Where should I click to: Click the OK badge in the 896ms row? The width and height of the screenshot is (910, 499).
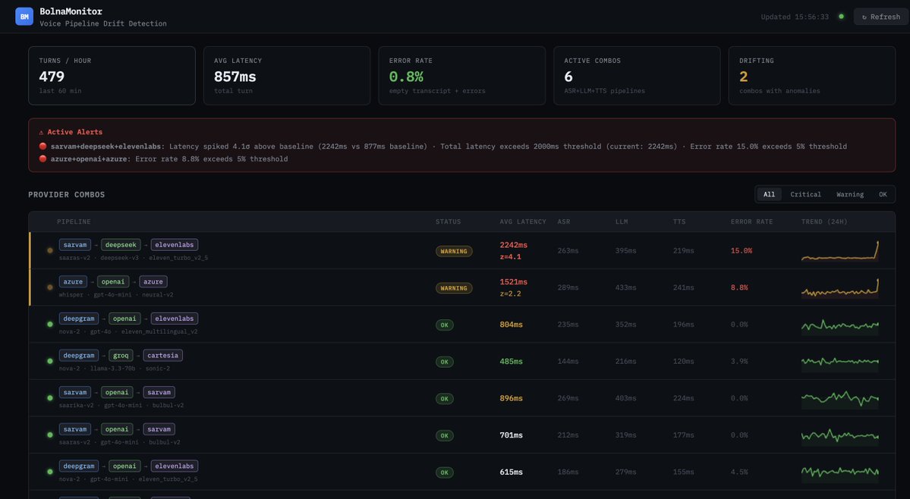[x=445, y=399]
